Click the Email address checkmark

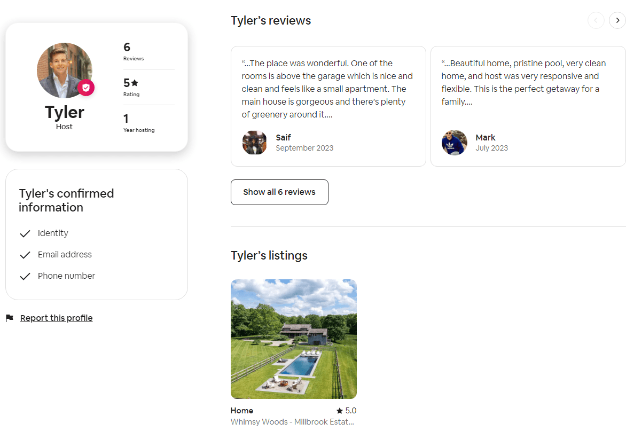pos(25,255)
